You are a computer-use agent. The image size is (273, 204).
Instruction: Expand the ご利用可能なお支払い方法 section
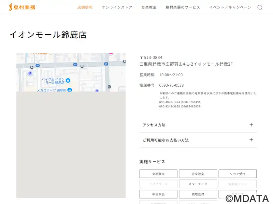pyautogui.click(x=198, y=140)
